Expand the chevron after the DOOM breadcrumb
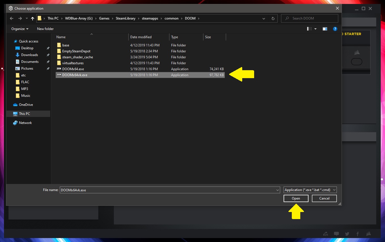Viewport: 385px width, 242px height. coord(199,18)
